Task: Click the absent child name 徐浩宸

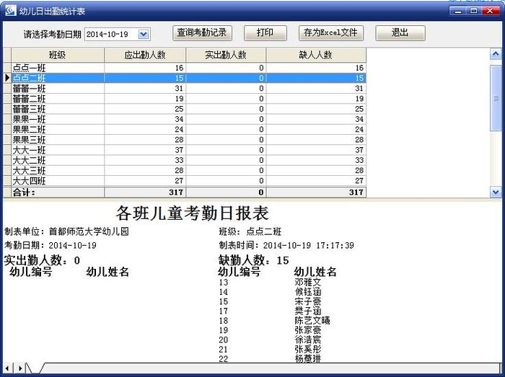Action: point(308,340)
